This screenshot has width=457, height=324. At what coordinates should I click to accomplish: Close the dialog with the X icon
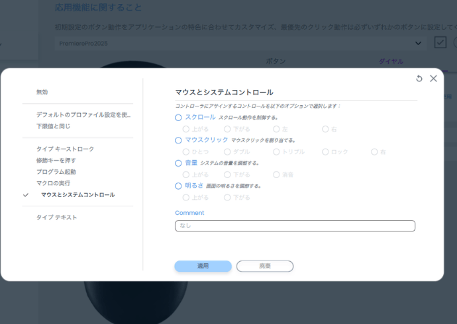[x=433, y=78]
